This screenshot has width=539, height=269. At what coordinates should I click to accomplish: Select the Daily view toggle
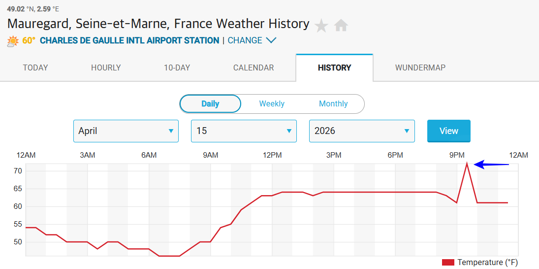click(x=210, y=104)
